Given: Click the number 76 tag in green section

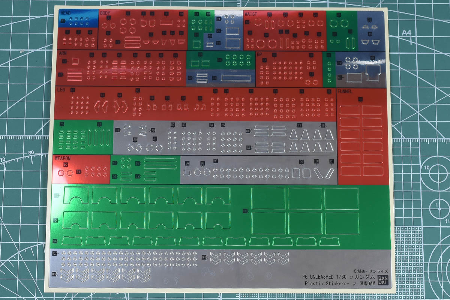Looking at the screenshot, I should (x=61, y=124).
